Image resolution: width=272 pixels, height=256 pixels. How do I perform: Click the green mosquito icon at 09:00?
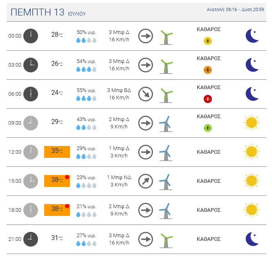[x=208, y=128]
